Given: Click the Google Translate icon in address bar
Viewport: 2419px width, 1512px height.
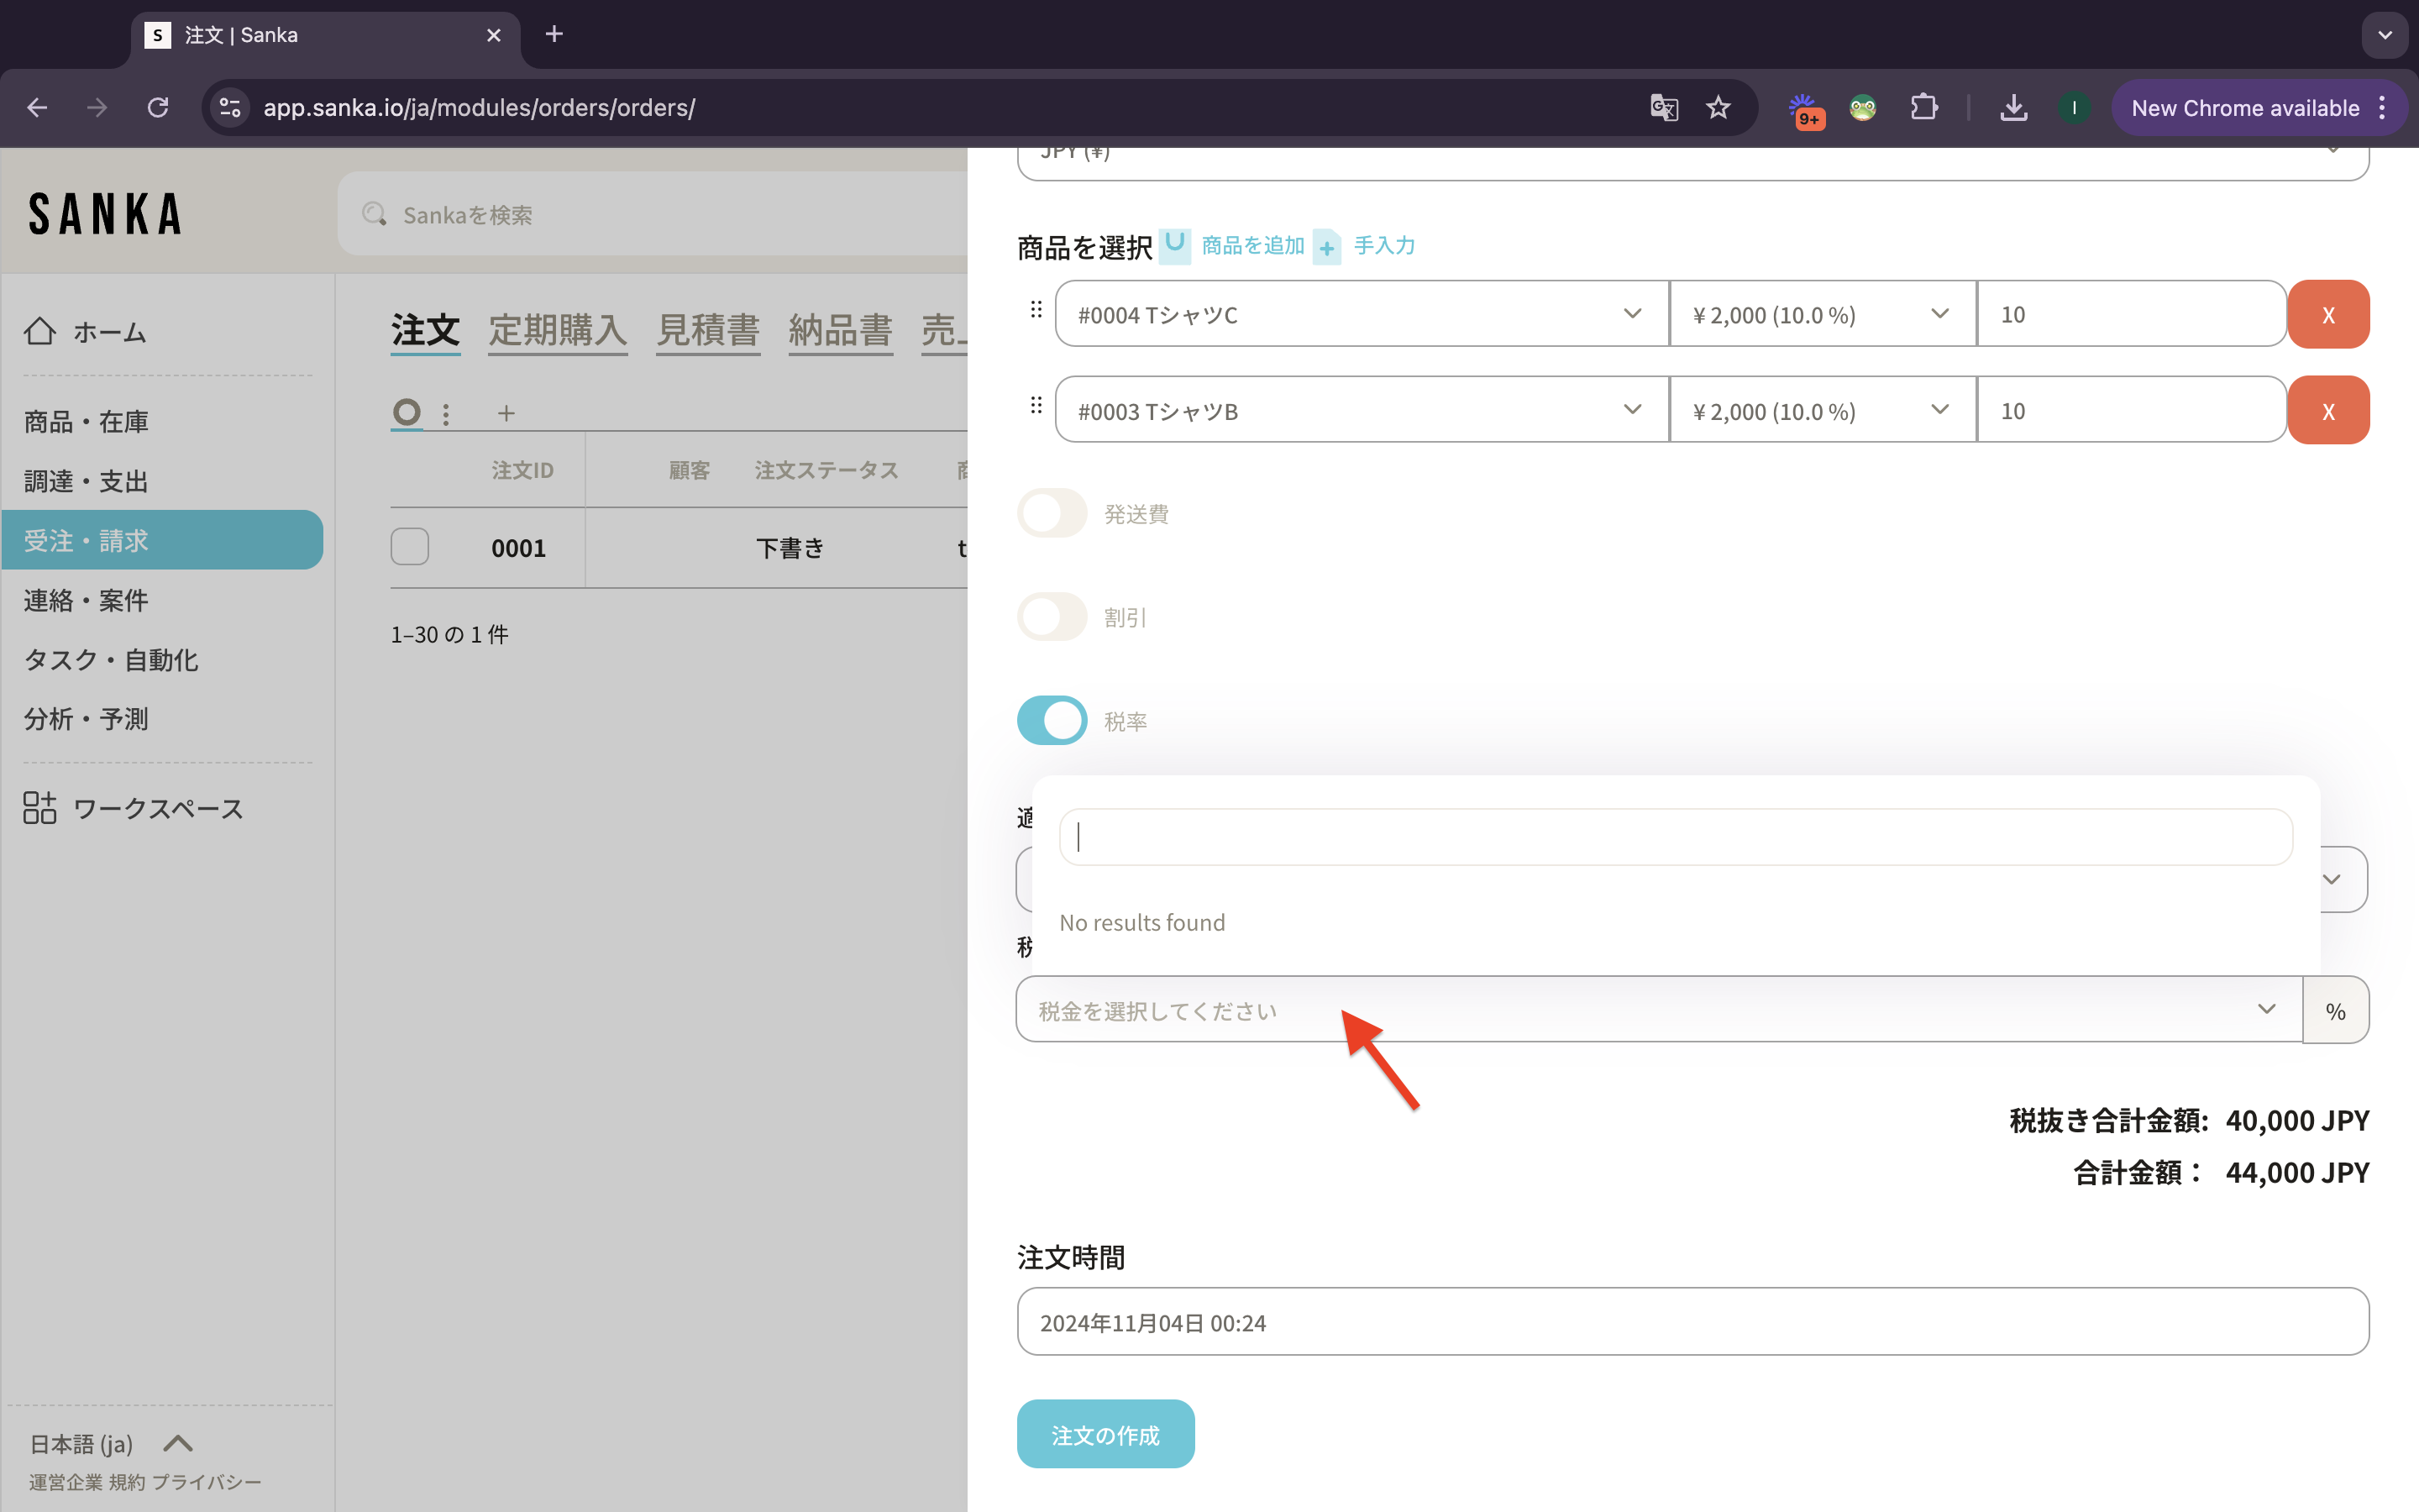Looking at the screenshot, I should click(x=1663, y=108).
